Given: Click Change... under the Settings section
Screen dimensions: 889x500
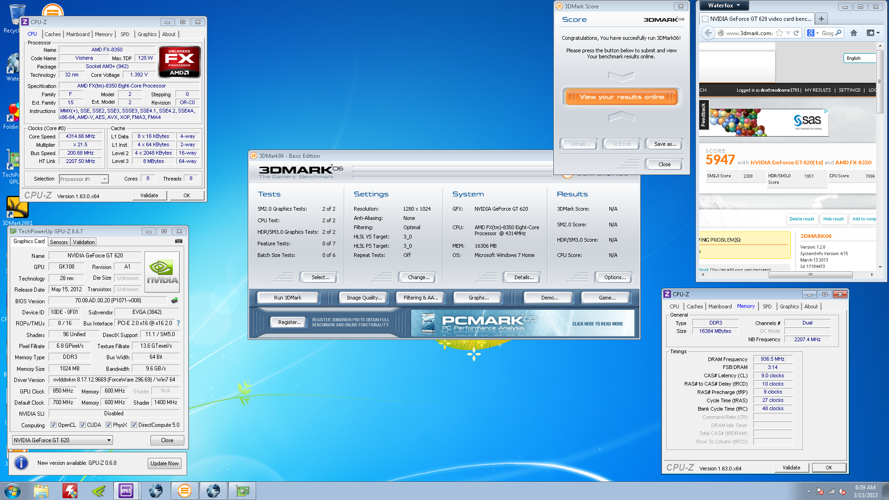Looking at the screenshot, I should point(419,277).
